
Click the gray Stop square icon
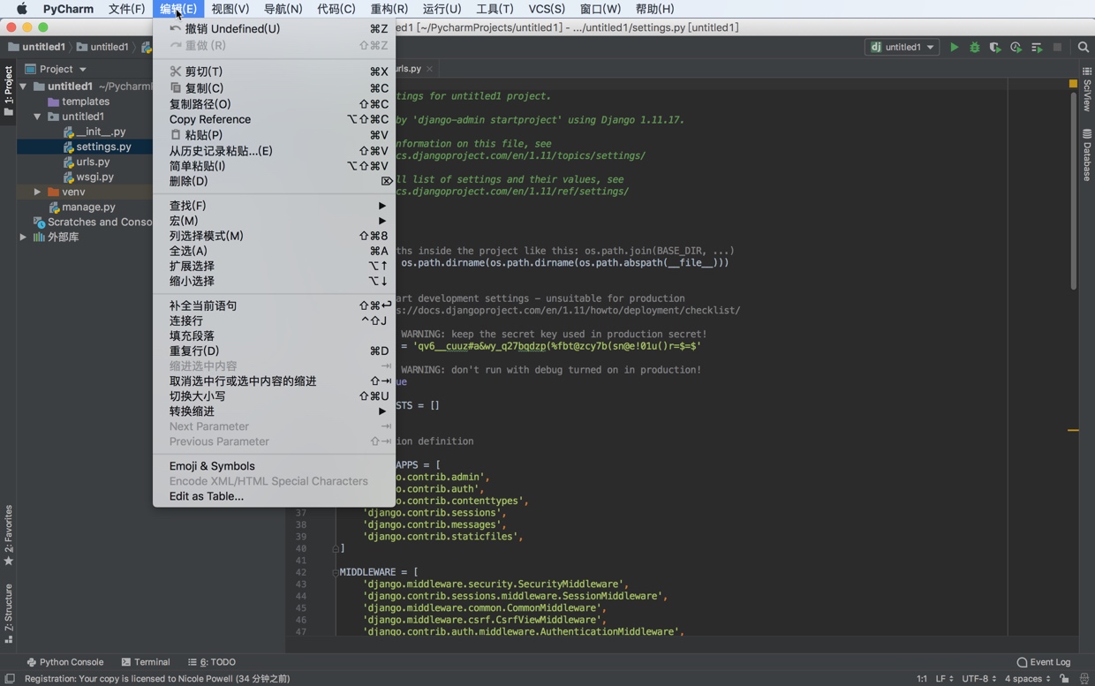(x=1057, y=47)
